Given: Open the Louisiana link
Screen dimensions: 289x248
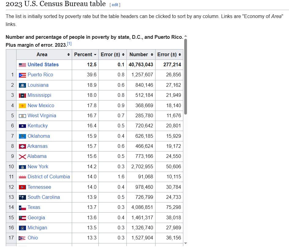Looking at the screenshot, I should pos(38,85).
